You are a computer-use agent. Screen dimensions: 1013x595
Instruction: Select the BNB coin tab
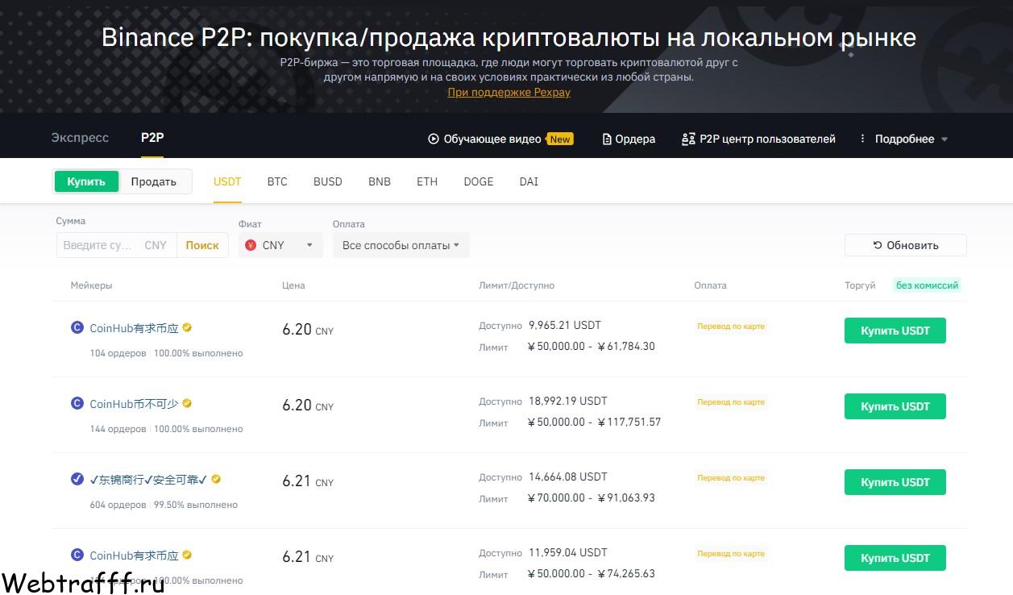point(380,181)
